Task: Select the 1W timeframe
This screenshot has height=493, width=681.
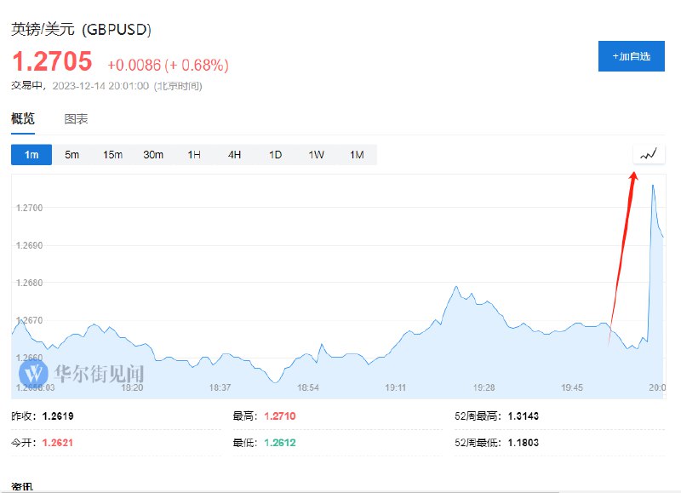Action: pyautogui.click(x=316, y=155)
